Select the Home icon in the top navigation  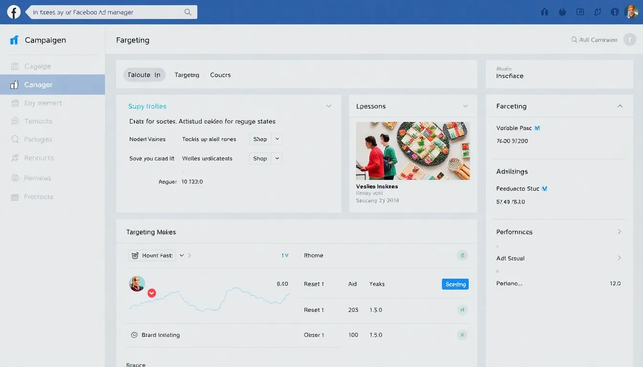click(544, 11)
